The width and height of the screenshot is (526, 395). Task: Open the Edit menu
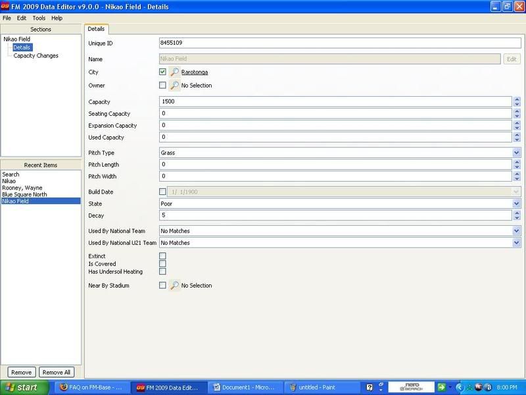click(x=22, y=18)
